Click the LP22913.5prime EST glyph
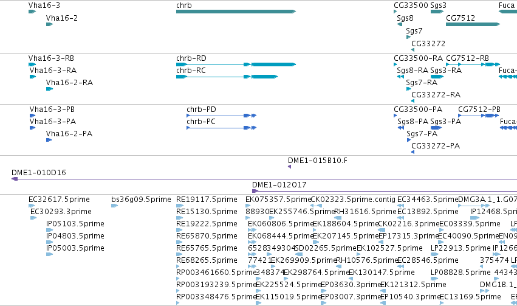The image size is (517, 306). point(434,254)
